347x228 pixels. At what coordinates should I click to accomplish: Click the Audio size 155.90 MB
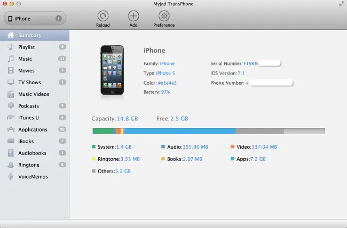195,147
